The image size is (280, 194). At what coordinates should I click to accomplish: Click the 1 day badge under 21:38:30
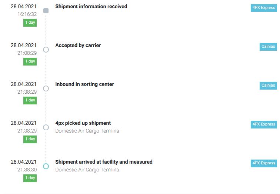(30, 178)
